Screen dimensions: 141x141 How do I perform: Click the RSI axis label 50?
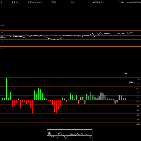[2, 37]
